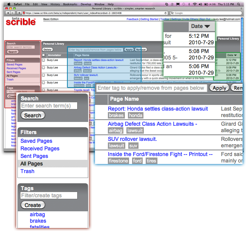Click the Basic Edition label
This screenshot has height=231, width=246.
click(x=51, y=19)
